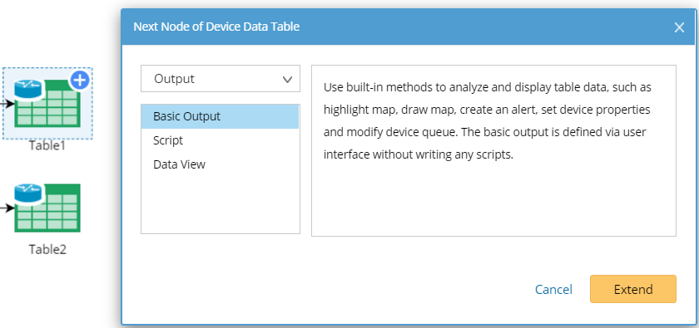Click the arrow connector entering Table1
699x328 pixels.
(x=7, y=104)
